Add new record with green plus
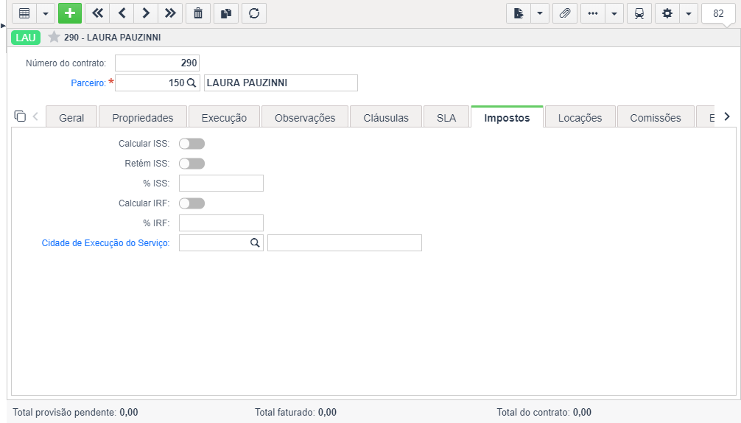The image size is (741, 423). (70, 13)
